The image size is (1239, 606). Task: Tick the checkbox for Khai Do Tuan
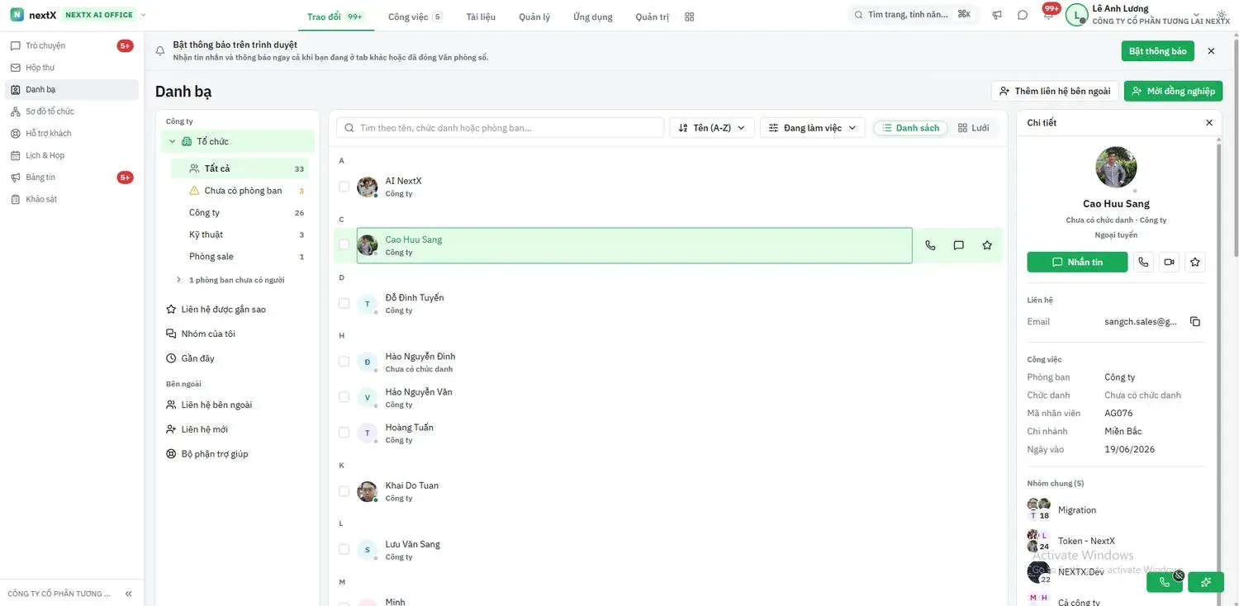pos(344,491)
